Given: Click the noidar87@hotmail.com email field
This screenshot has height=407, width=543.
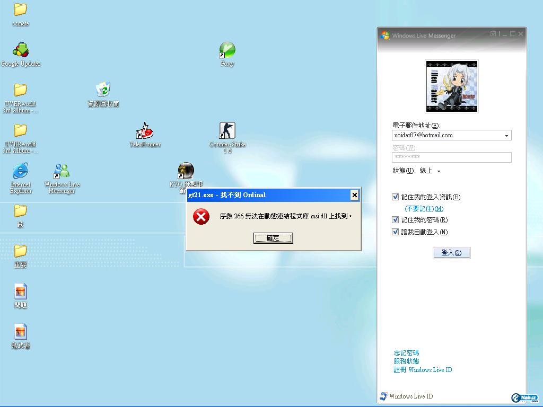Looking at the screenshot, I should tap(452, 135).
